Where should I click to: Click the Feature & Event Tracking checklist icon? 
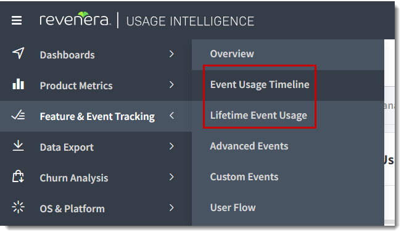pyautogui.click(x=19, y=115)
